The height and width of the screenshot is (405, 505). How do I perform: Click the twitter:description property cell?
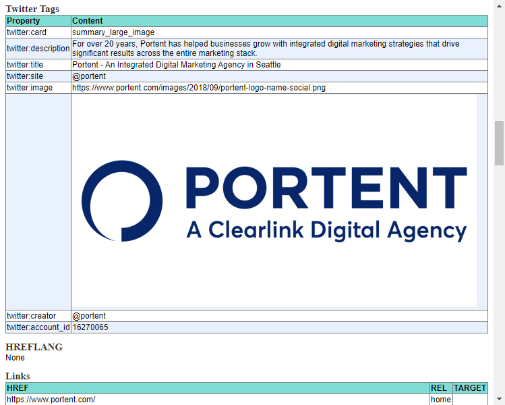point(38,49)
